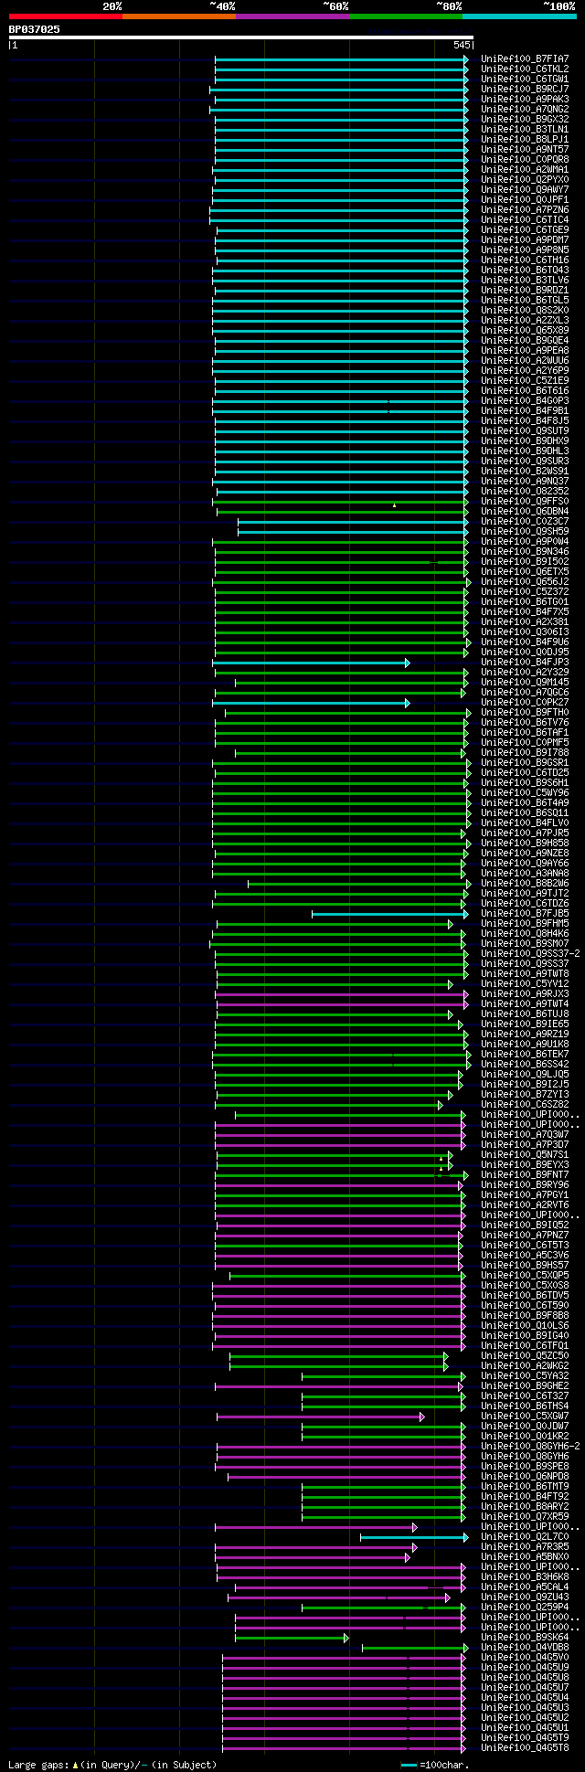Click the Large gaps legend text
The height and width of the screenshot is (1772, 585).
[112, 1765]
